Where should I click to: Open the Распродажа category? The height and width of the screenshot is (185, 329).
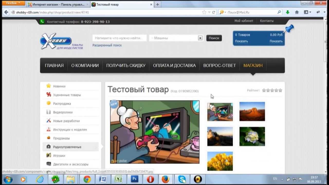click(x=62, y=104)
